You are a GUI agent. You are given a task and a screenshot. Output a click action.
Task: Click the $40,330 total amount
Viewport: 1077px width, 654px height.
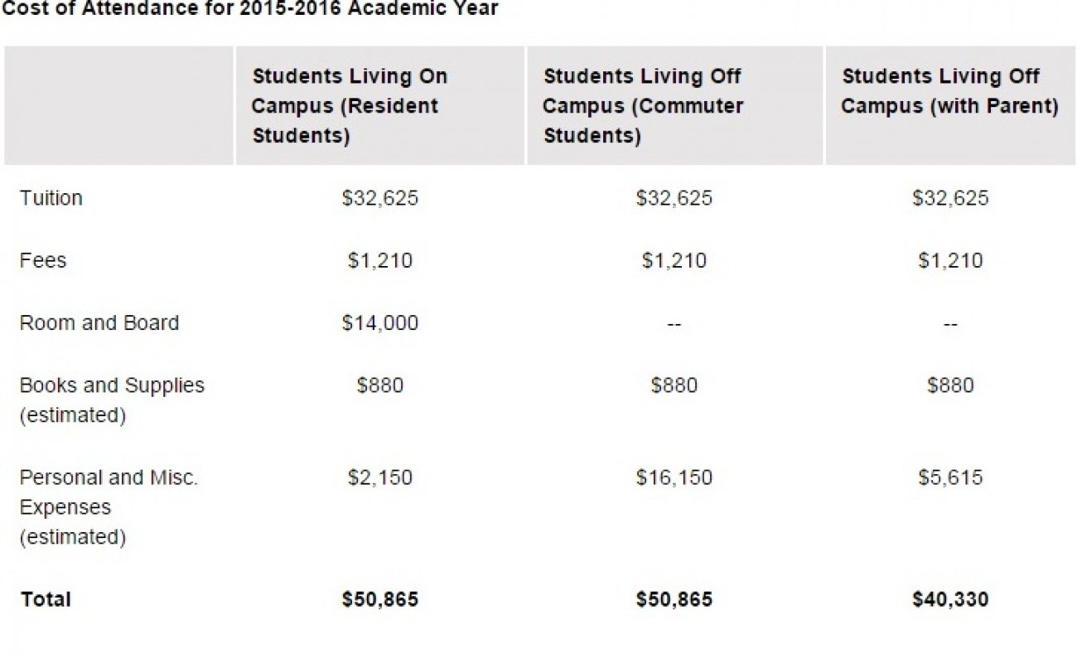coord(949,598)
